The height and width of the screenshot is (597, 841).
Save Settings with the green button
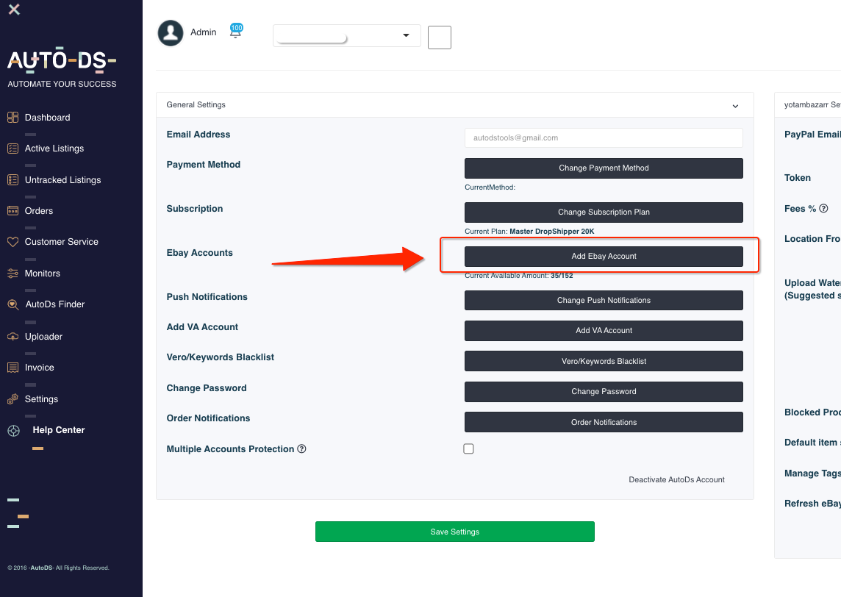pyautogui.click(x=455, y=532)
